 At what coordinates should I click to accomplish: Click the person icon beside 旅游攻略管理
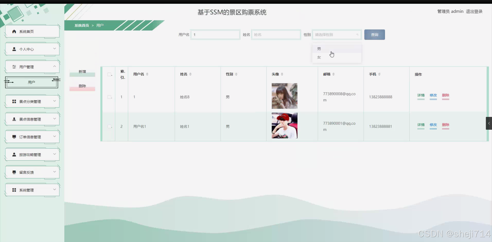click(x=14, y=155)
